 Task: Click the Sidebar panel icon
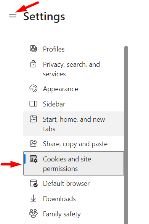click(33, 104)
